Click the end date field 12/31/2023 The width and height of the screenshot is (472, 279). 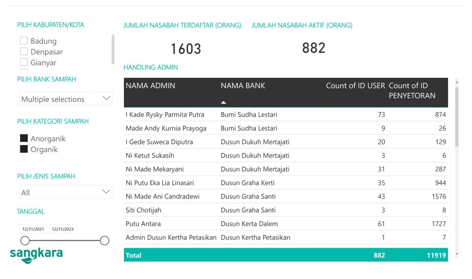pyautogui.click(x=63, y=228)
